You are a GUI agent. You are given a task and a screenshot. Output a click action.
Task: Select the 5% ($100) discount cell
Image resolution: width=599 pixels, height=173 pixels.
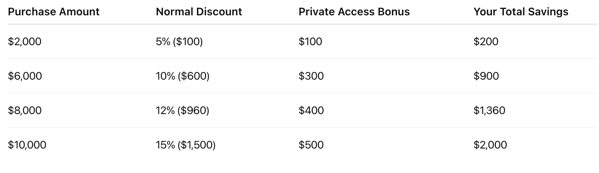pyautogui.click(x=179, y=42)
